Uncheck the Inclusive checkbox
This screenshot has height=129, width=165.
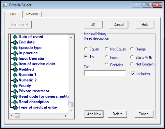pos(133,73)
